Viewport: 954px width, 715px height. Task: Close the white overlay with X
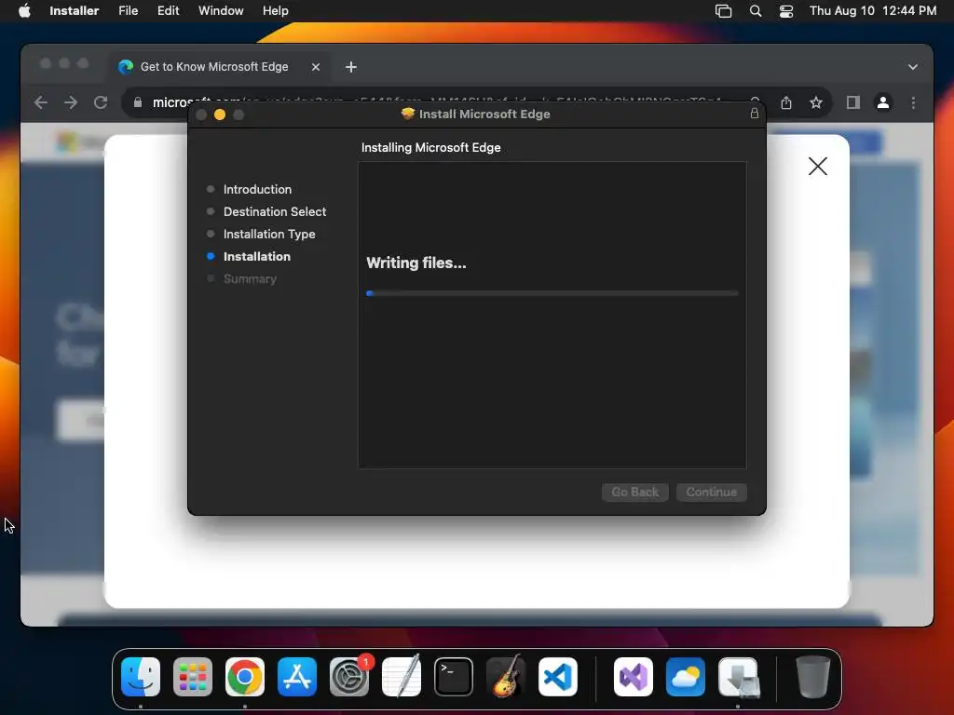[818, 166]
